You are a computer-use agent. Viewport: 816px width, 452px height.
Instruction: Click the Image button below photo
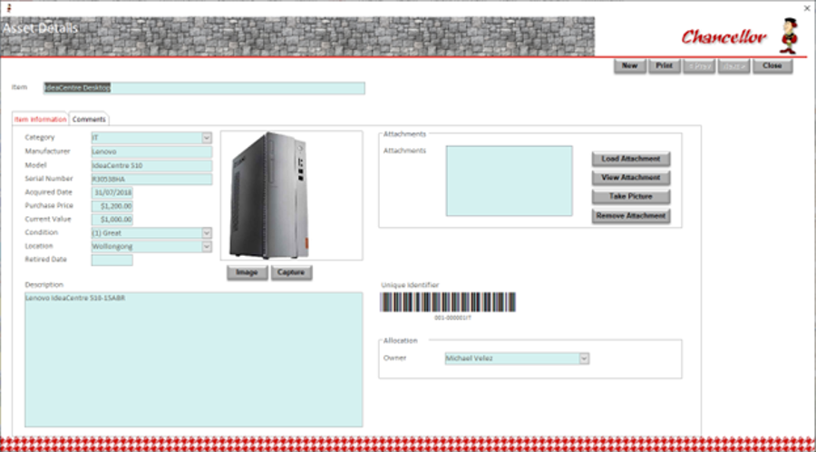pos(248,273)
